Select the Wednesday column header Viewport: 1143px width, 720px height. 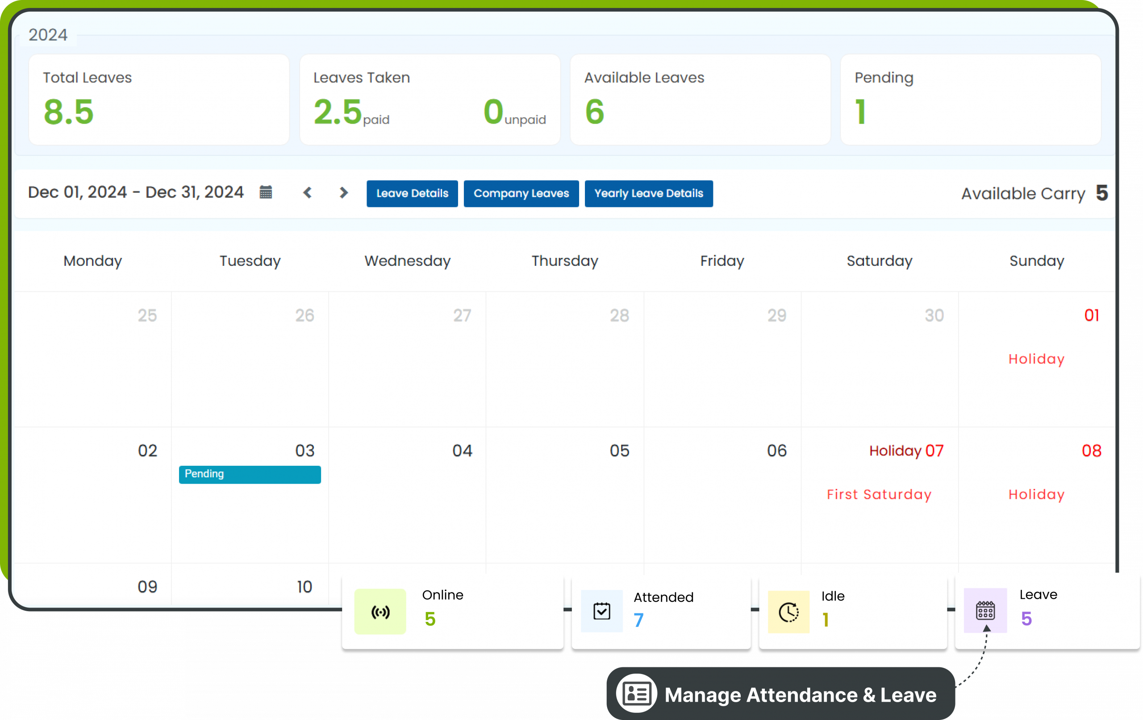[408, 261]
